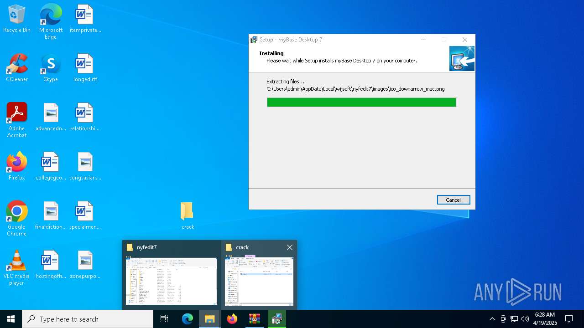Minimize the Setup window
The width and height of the screenshot is (584, 328).
(x=423, y=40)
